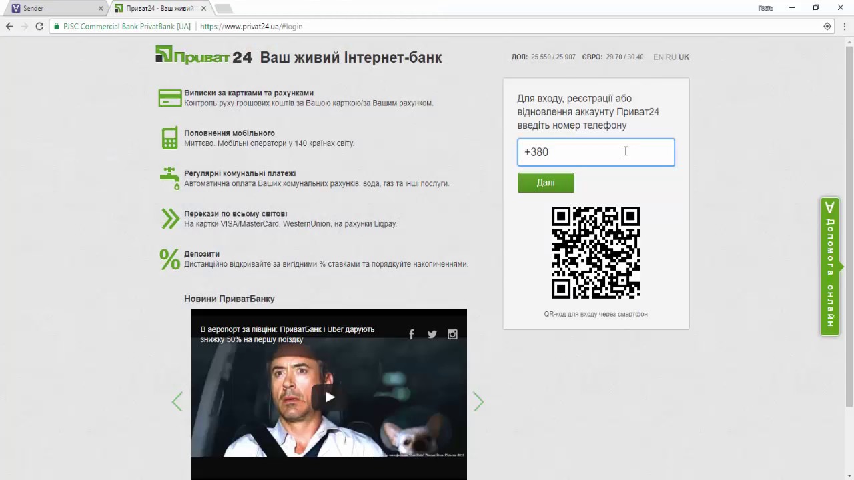The image size is (854, 480).
Task: Click the location icon in the address bar
Action: (827, 27)
